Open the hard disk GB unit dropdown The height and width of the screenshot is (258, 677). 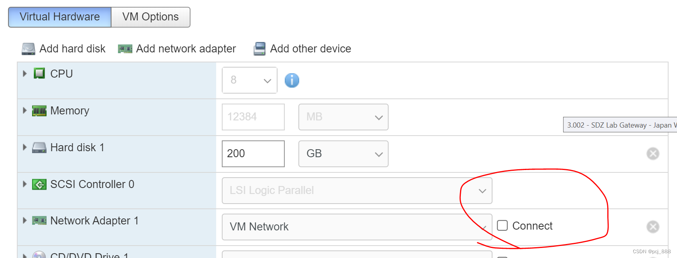343,154
